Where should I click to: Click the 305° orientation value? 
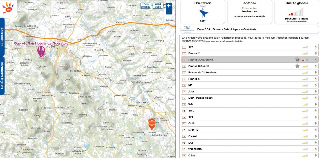tap(203, 21)
